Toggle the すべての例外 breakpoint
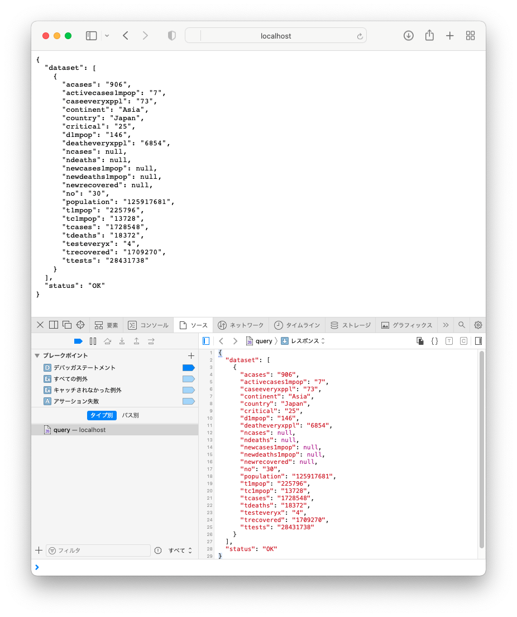Viewport: 517px width, 617px height. coord(189,379)
